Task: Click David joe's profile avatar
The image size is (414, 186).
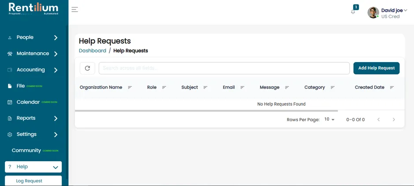Action: (x=373, y=12)
